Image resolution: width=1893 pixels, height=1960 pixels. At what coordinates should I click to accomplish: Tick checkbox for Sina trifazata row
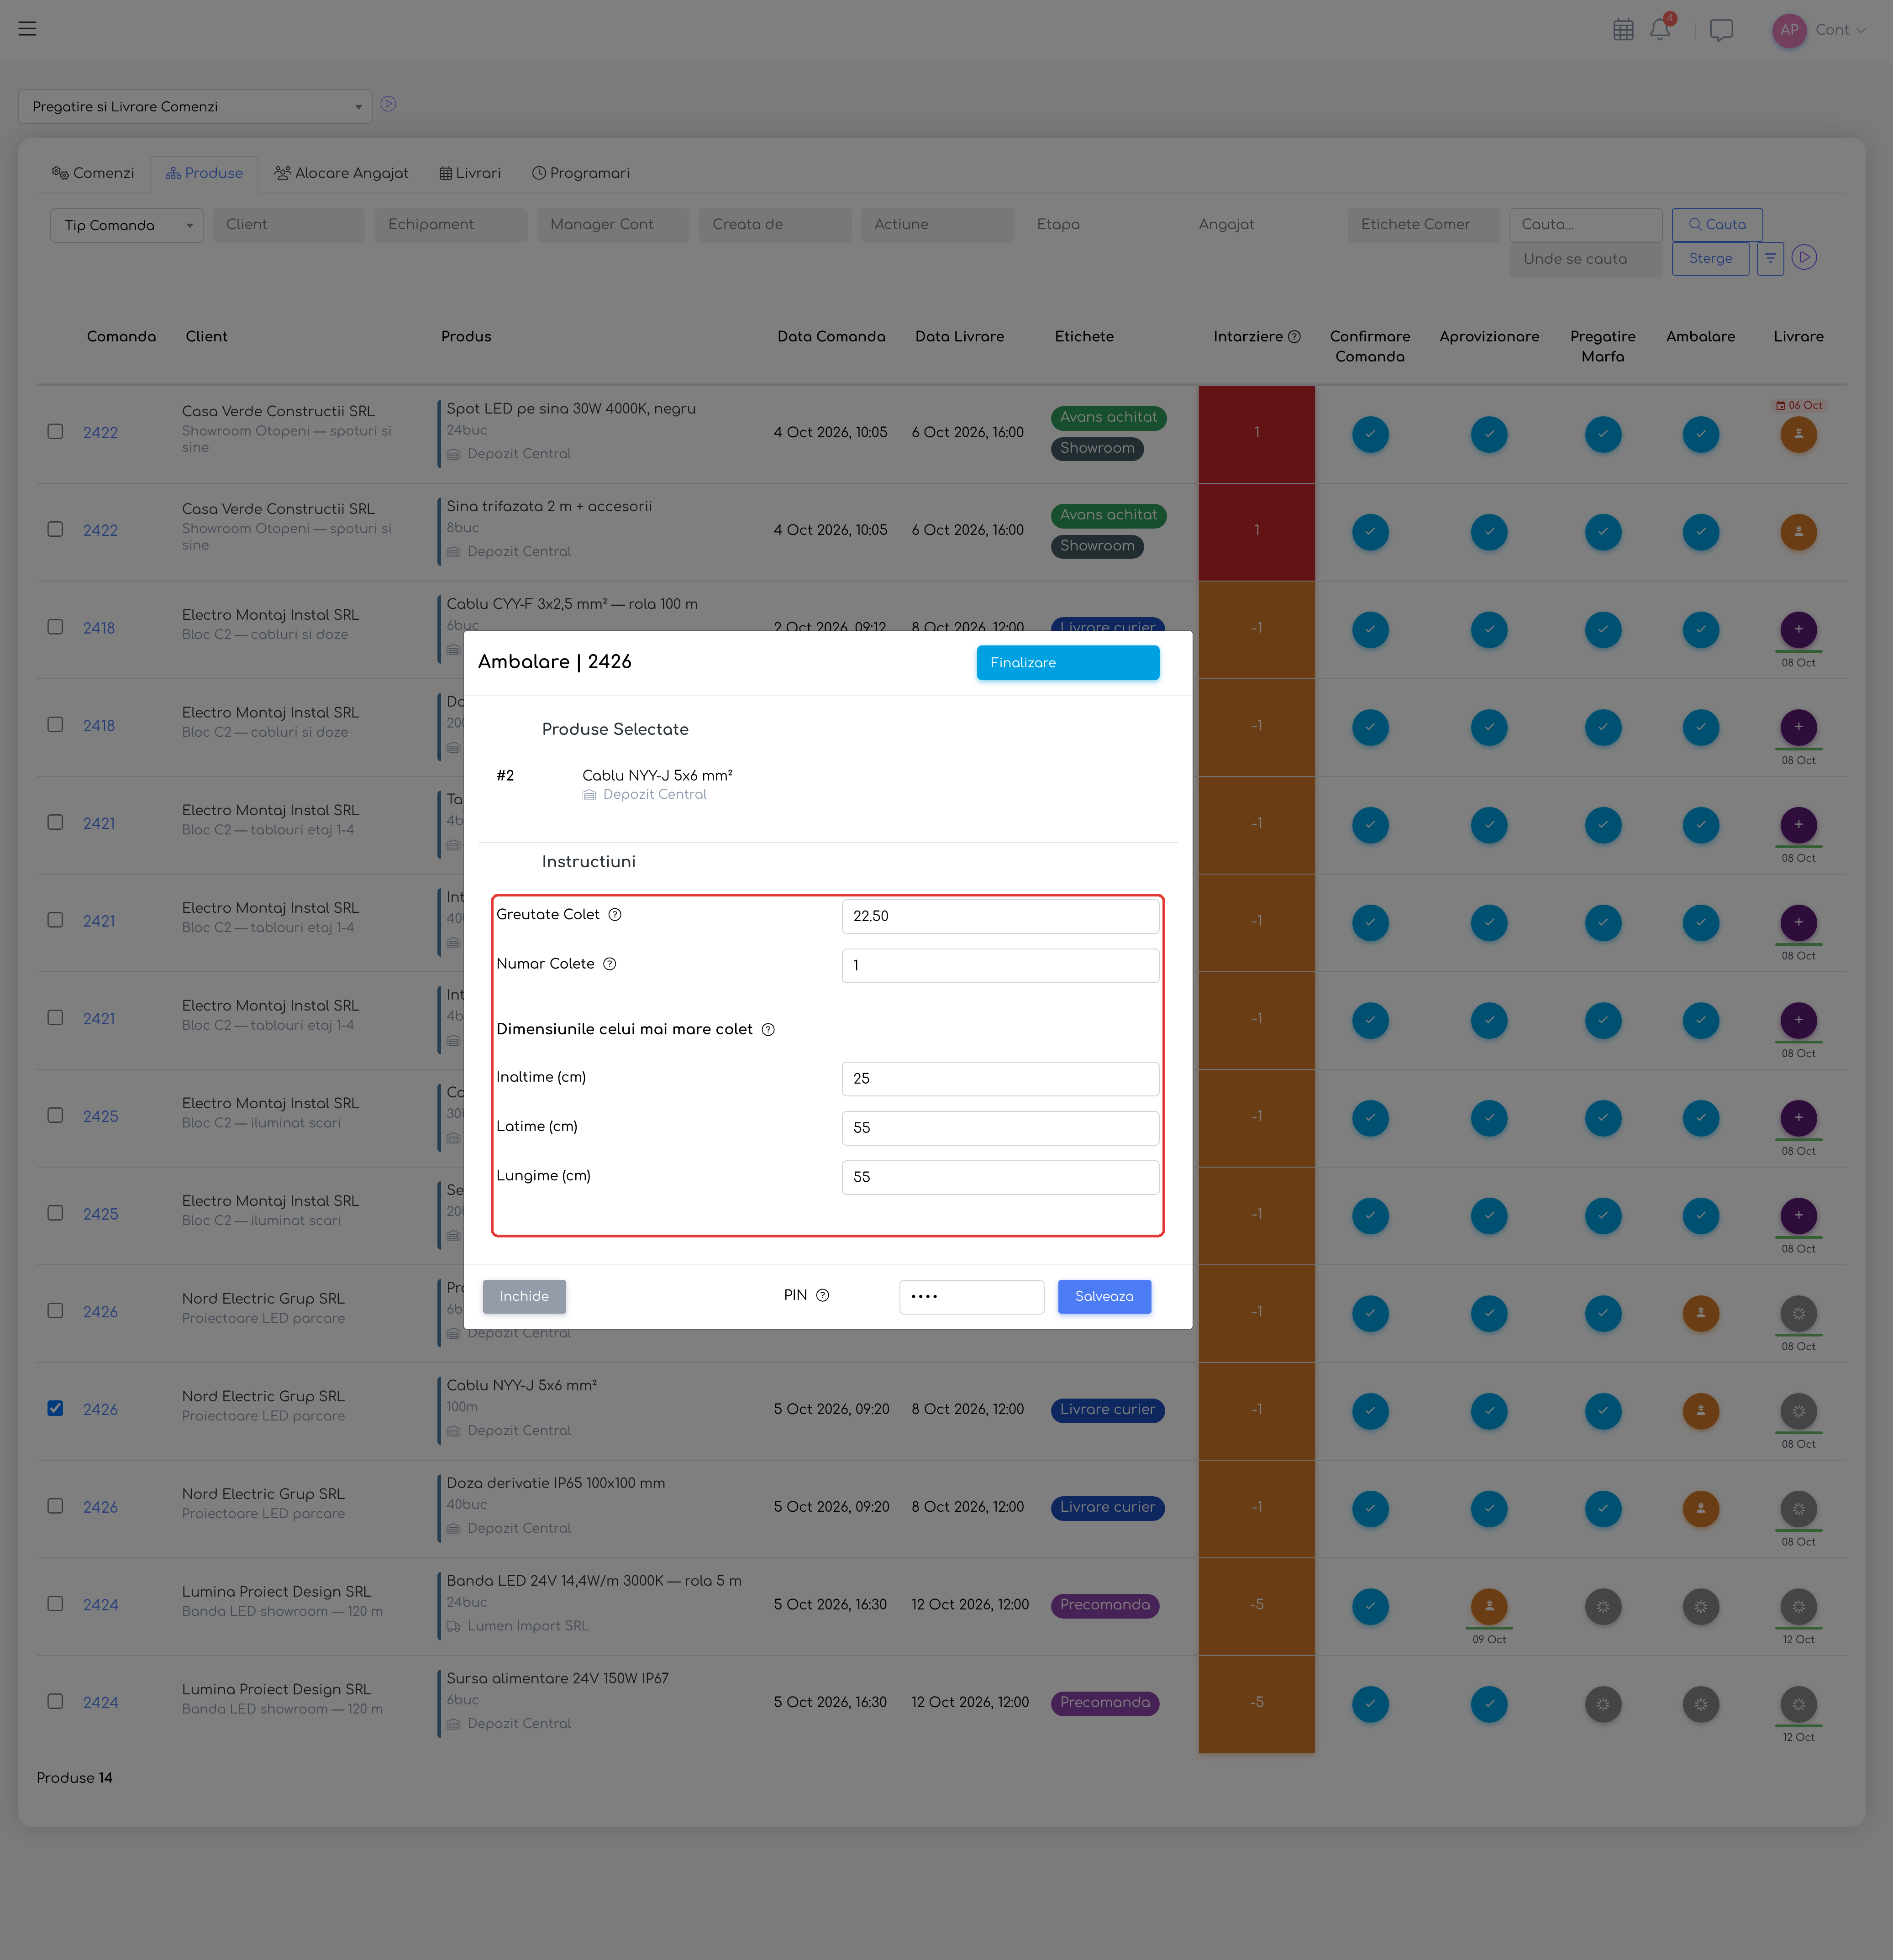coord(55,530)
